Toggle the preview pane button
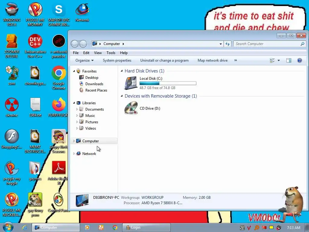Image resolution: width=309 pixels, height=232 pixels. [289, 60]
